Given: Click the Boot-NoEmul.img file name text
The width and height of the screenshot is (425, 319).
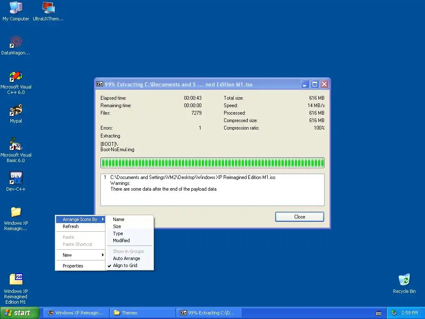Looking at the screenshot, I should point(117,150).
